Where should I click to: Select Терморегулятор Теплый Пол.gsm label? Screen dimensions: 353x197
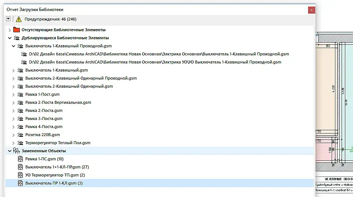point(58,143)
